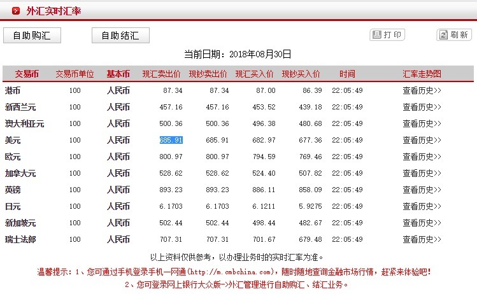477x294 pixels.
Task: Open 查看历史 for 英镑 row
Action: (x=422, y=190)
